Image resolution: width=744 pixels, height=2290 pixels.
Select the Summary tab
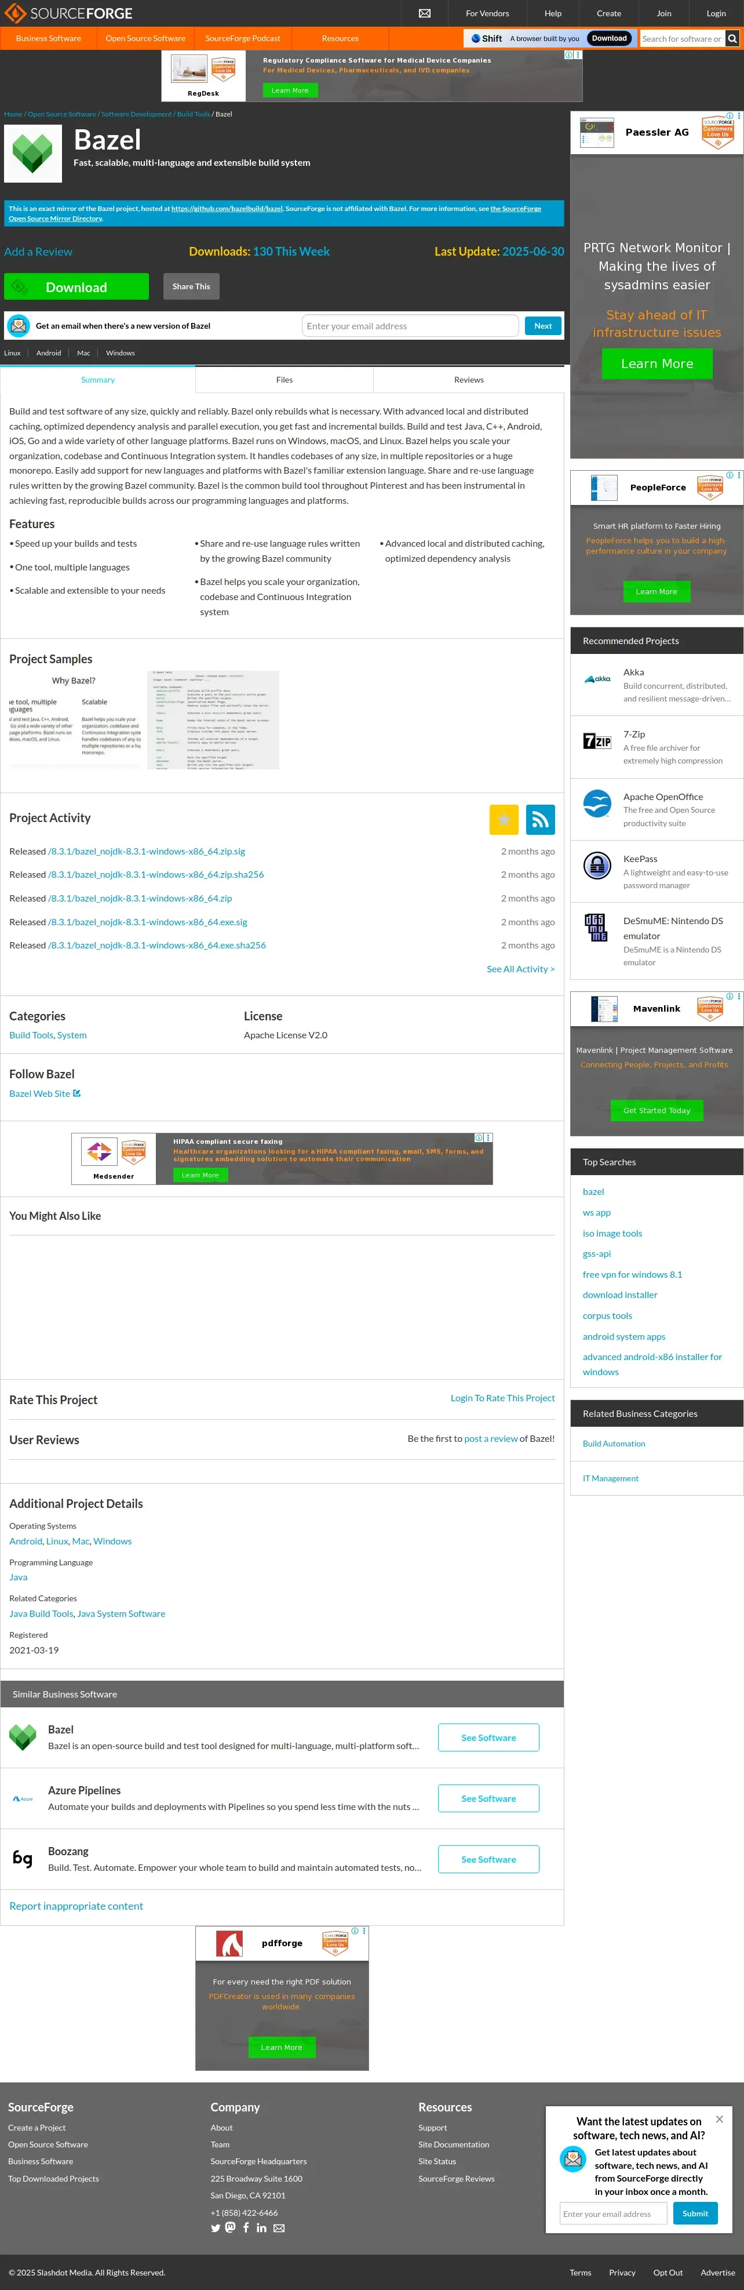coord(98,380)
